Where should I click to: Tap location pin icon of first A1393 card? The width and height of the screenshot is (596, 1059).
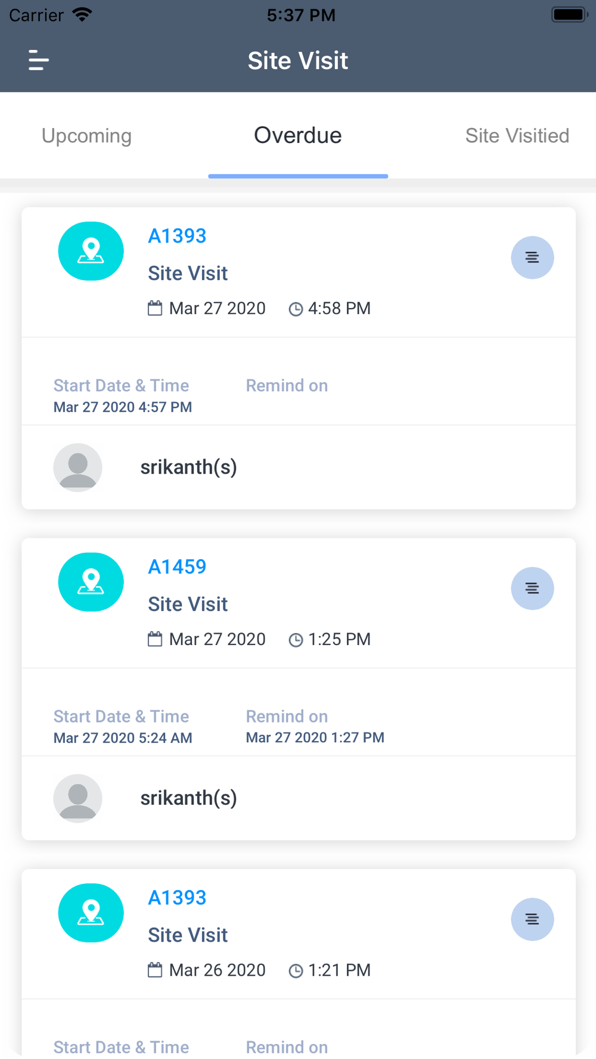(91, 251)
